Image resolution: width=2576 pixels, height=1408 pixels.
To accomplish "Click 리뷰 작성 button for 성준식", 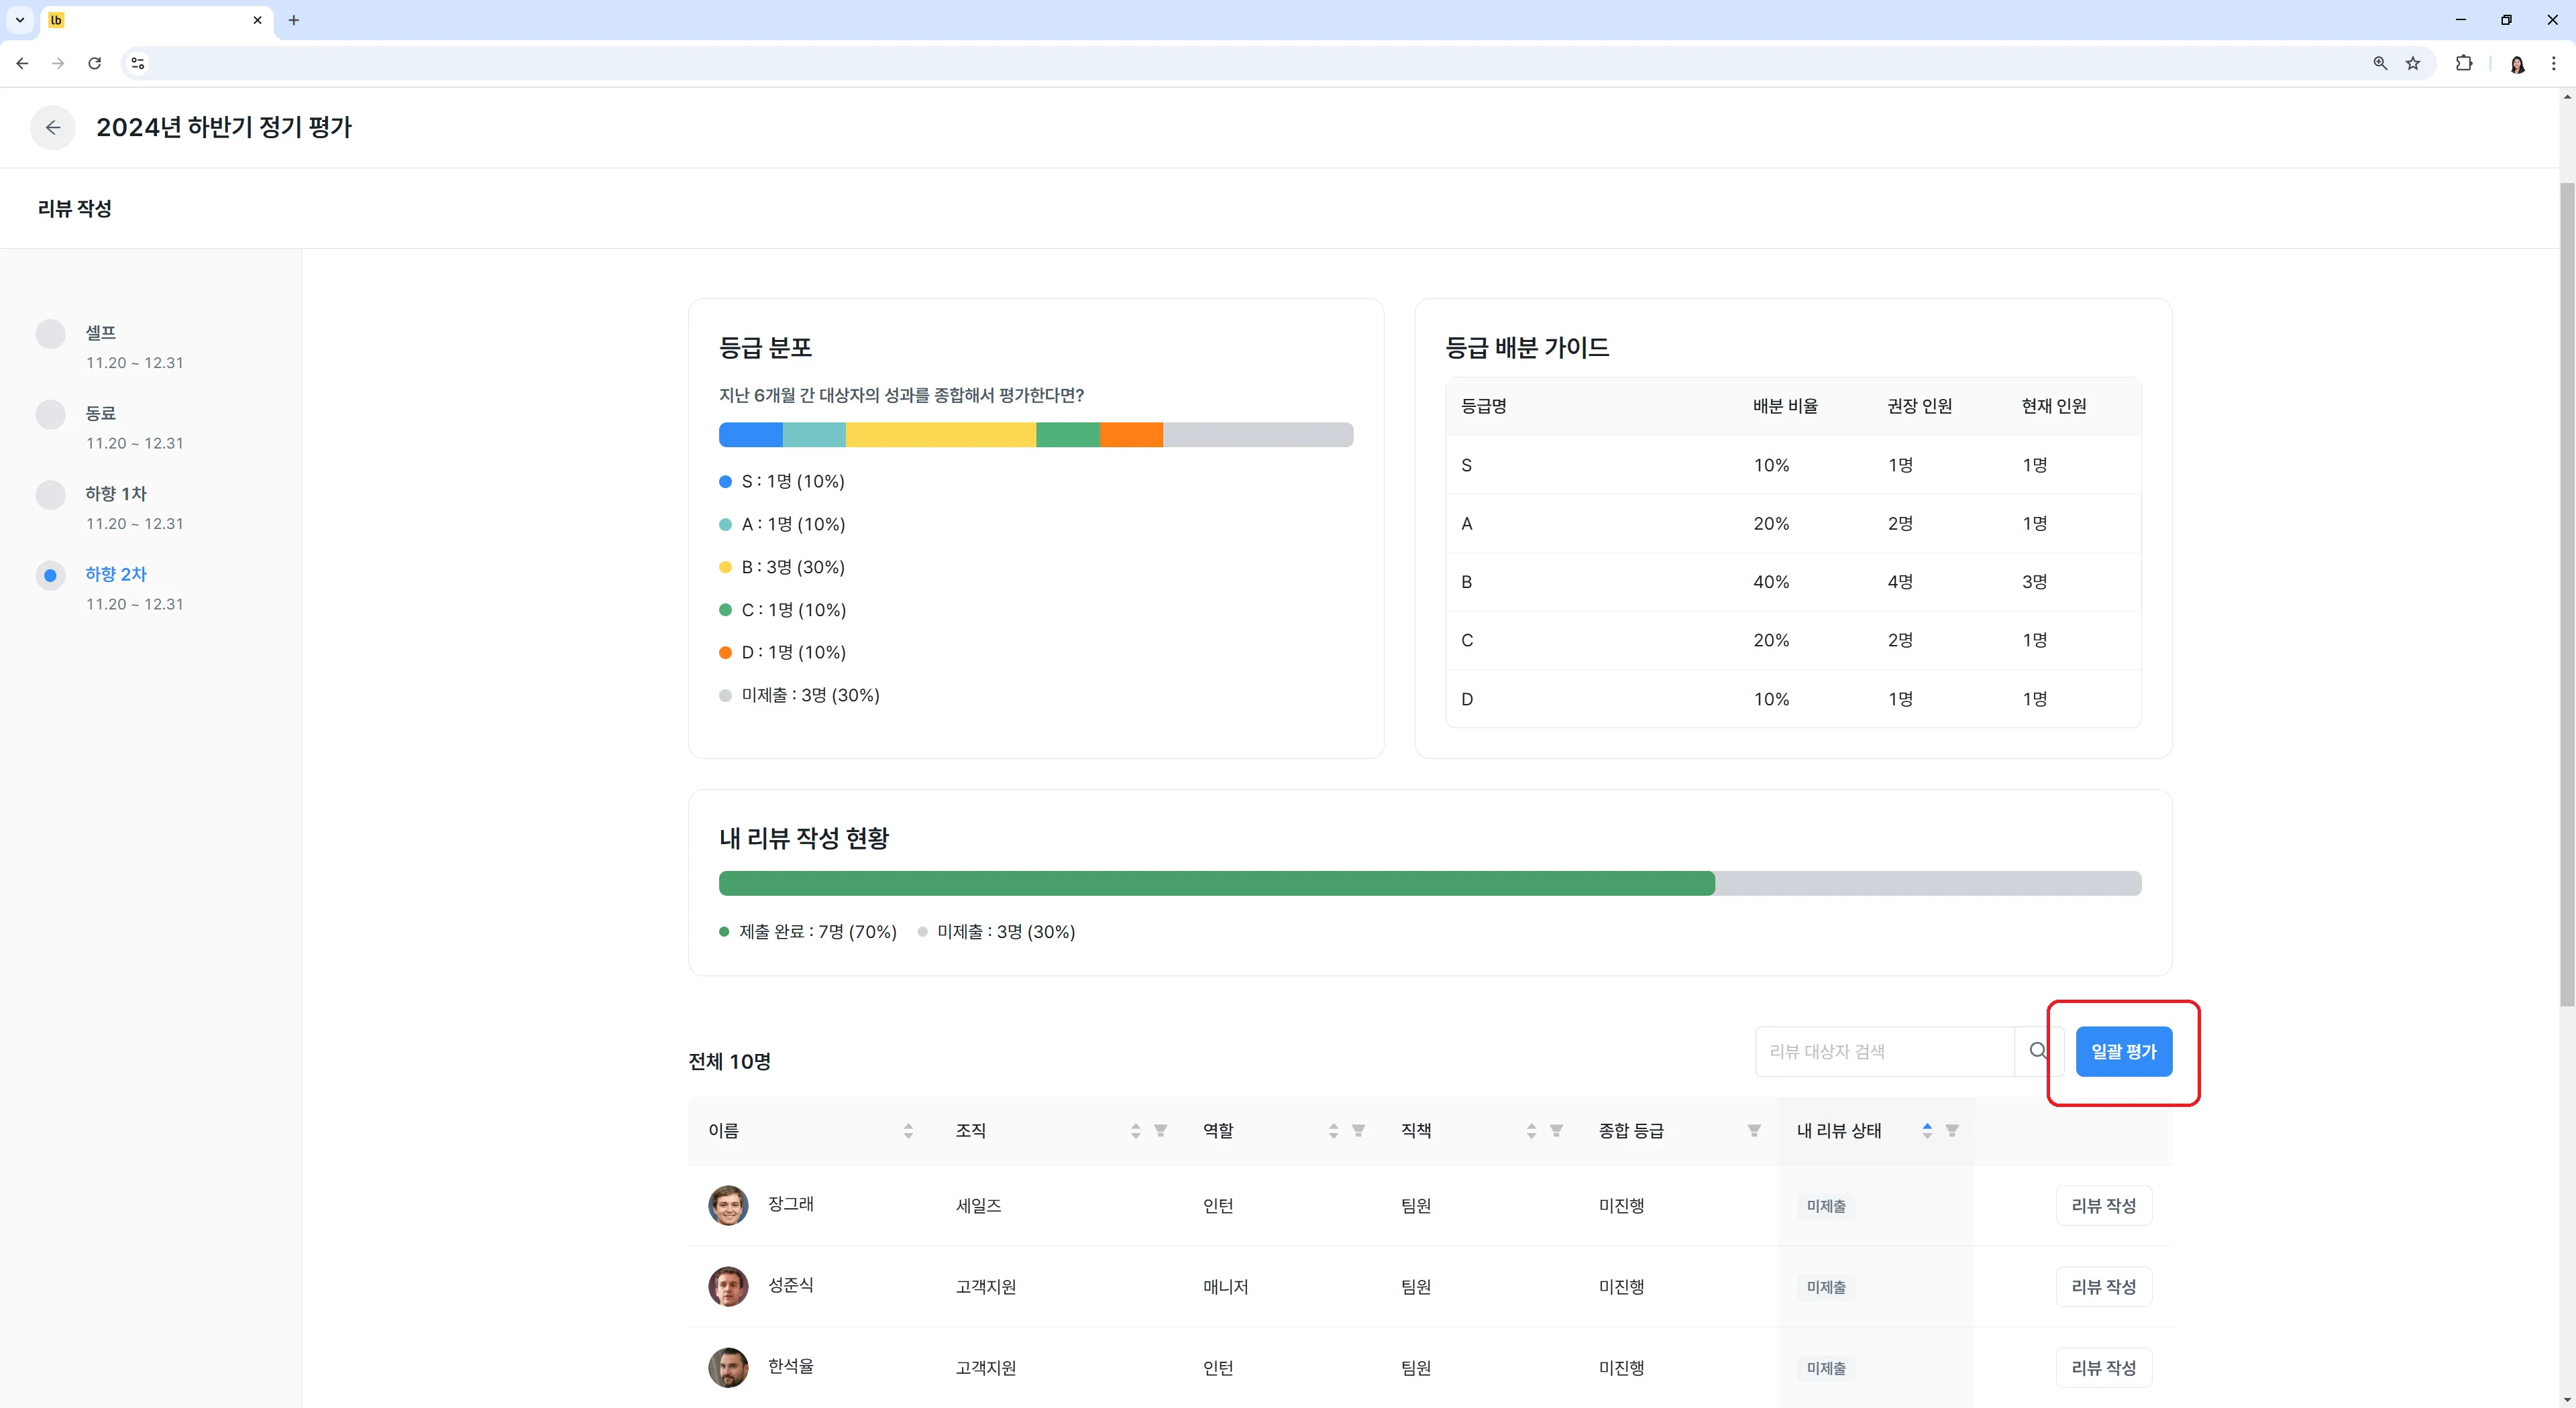I will 2104,1286.
